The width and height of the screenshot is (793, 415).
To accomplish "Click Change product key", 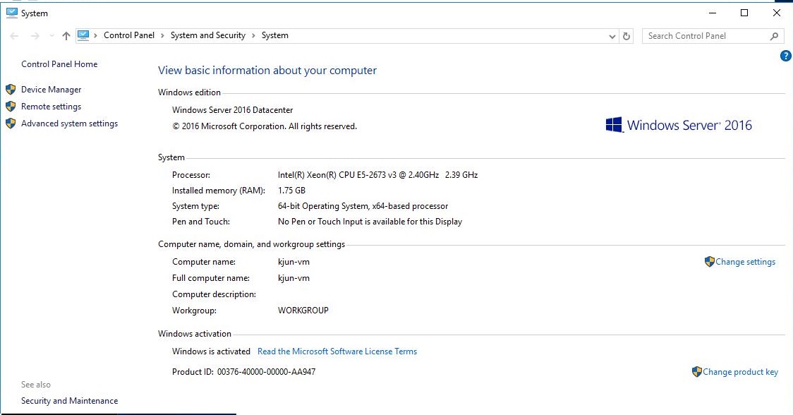I will pyautogui.click(x=740, y=372).
